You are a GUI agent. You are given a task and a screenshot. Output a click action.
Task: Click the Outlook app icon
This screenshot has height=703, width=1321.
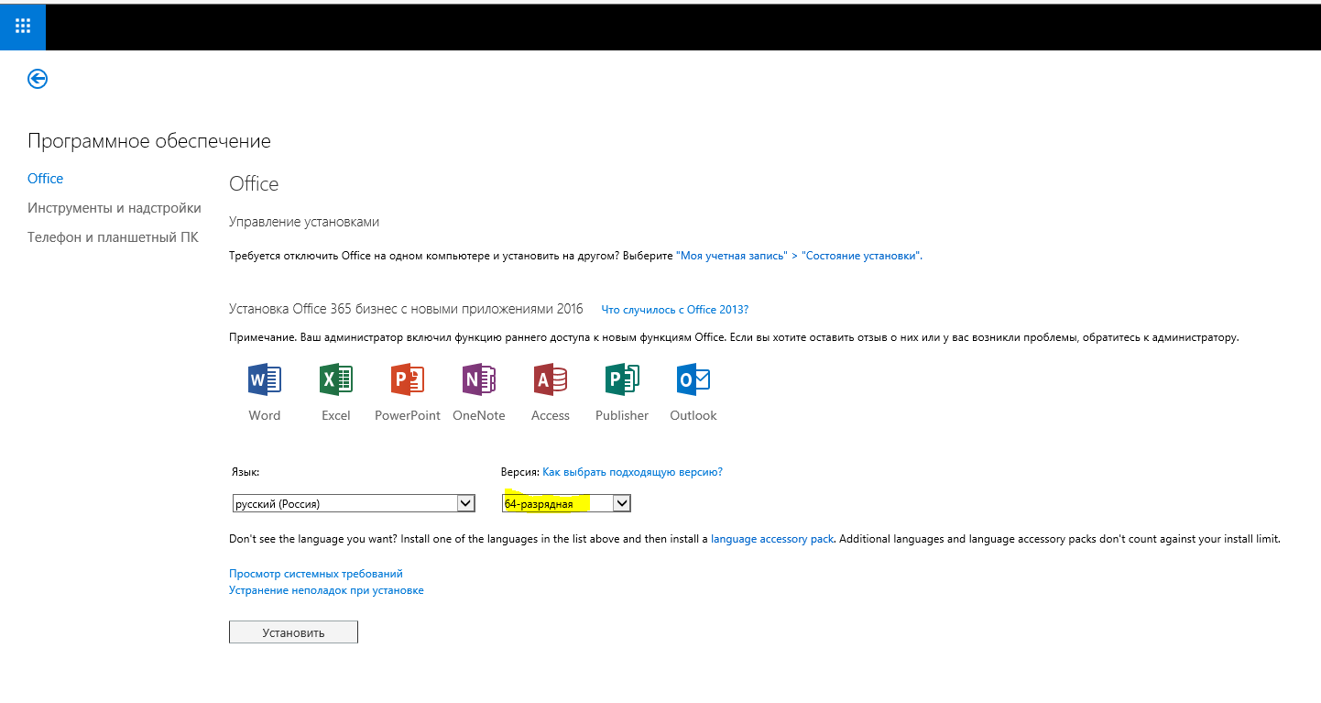click(693, 379)
